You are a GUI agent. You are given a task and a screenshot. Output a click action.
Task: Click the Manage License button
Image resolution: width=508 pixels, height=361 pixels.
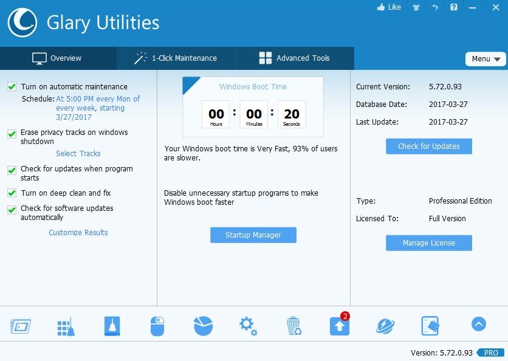(428, 243)
